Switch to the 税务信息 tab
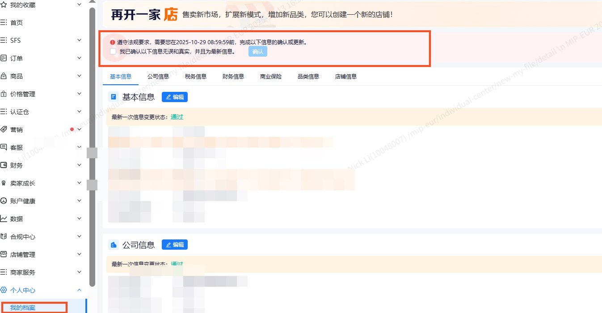This screenshot has height=313, width=602. 196,76
